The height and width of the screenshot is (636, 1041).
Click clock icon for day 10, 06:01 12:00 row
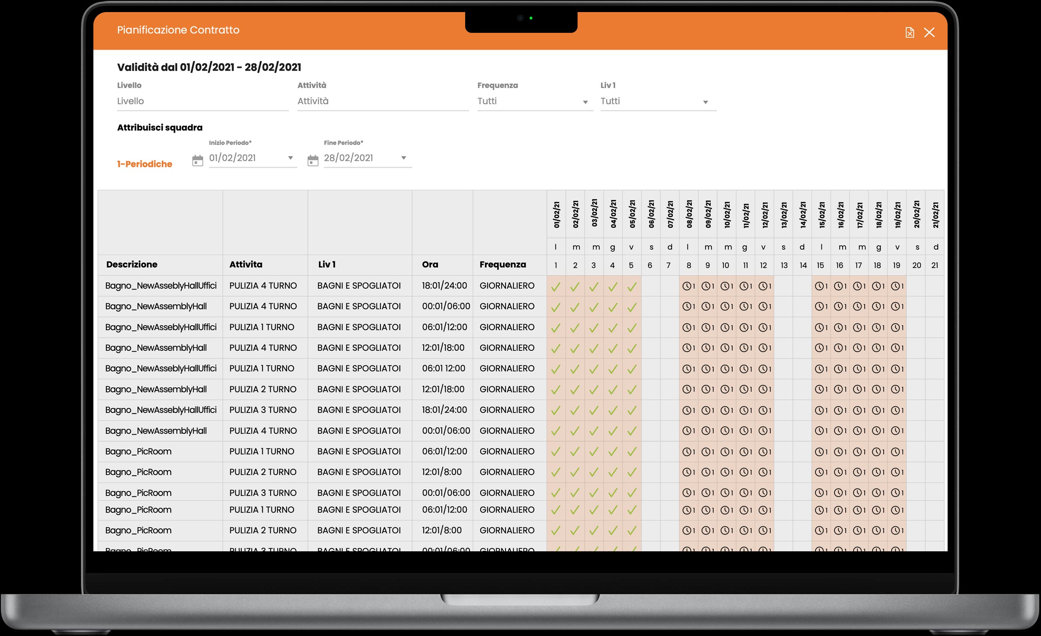(x=725, y=369)
